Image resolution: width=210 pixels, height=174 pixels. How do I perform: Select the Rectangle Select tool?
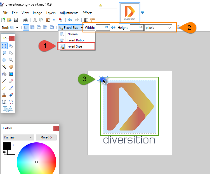4,46
